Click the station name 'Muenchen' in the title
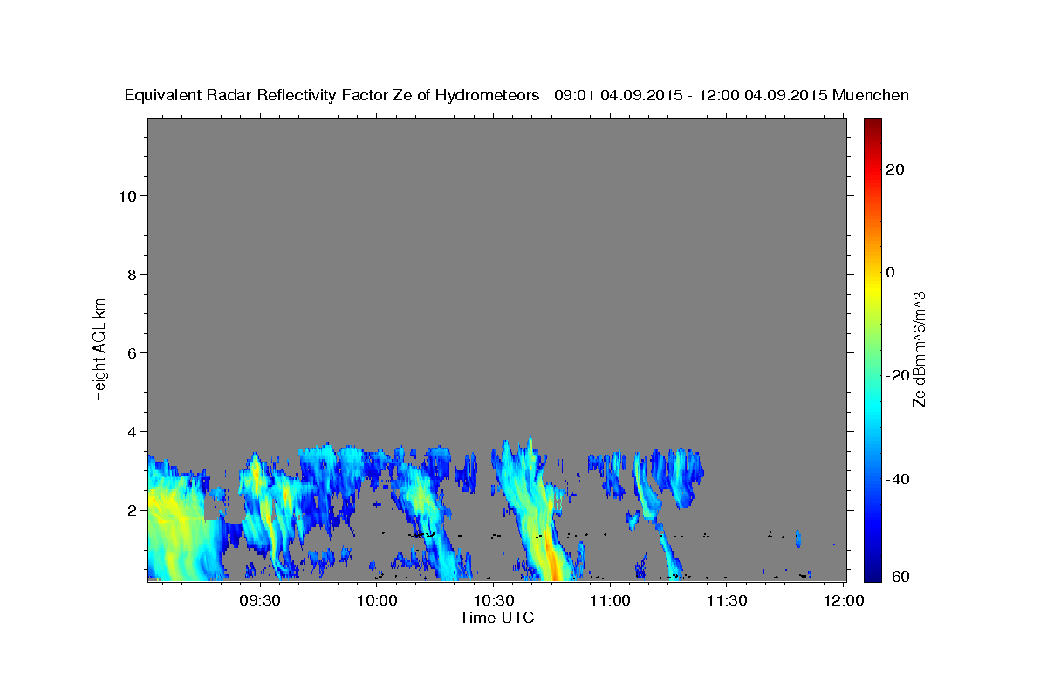This screenshot has width=1047, height=698. 871,95
